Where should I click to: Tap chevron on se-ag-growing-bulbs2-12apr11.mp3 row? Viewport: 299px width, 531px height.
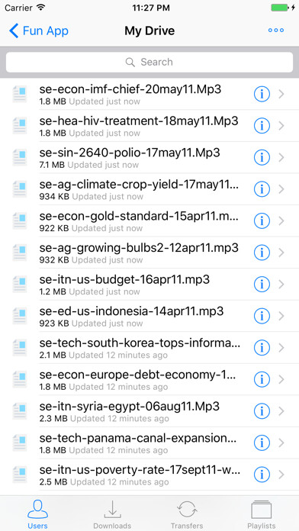[x=281, y=253]
